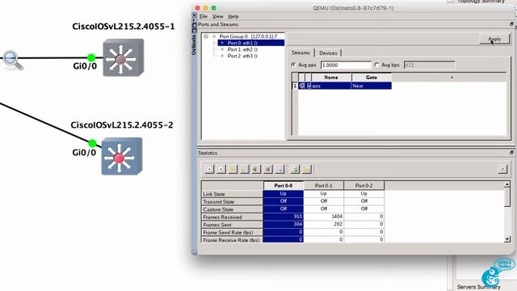Image resolution: width=517 pixels, height=291 pixels.
Task: Clear selected port statistics icon
Action: click(233, 169)
